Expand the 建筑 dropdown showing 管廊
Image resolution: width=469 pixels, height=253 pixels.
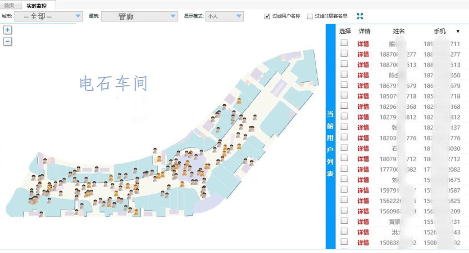(x=139, y=17)
